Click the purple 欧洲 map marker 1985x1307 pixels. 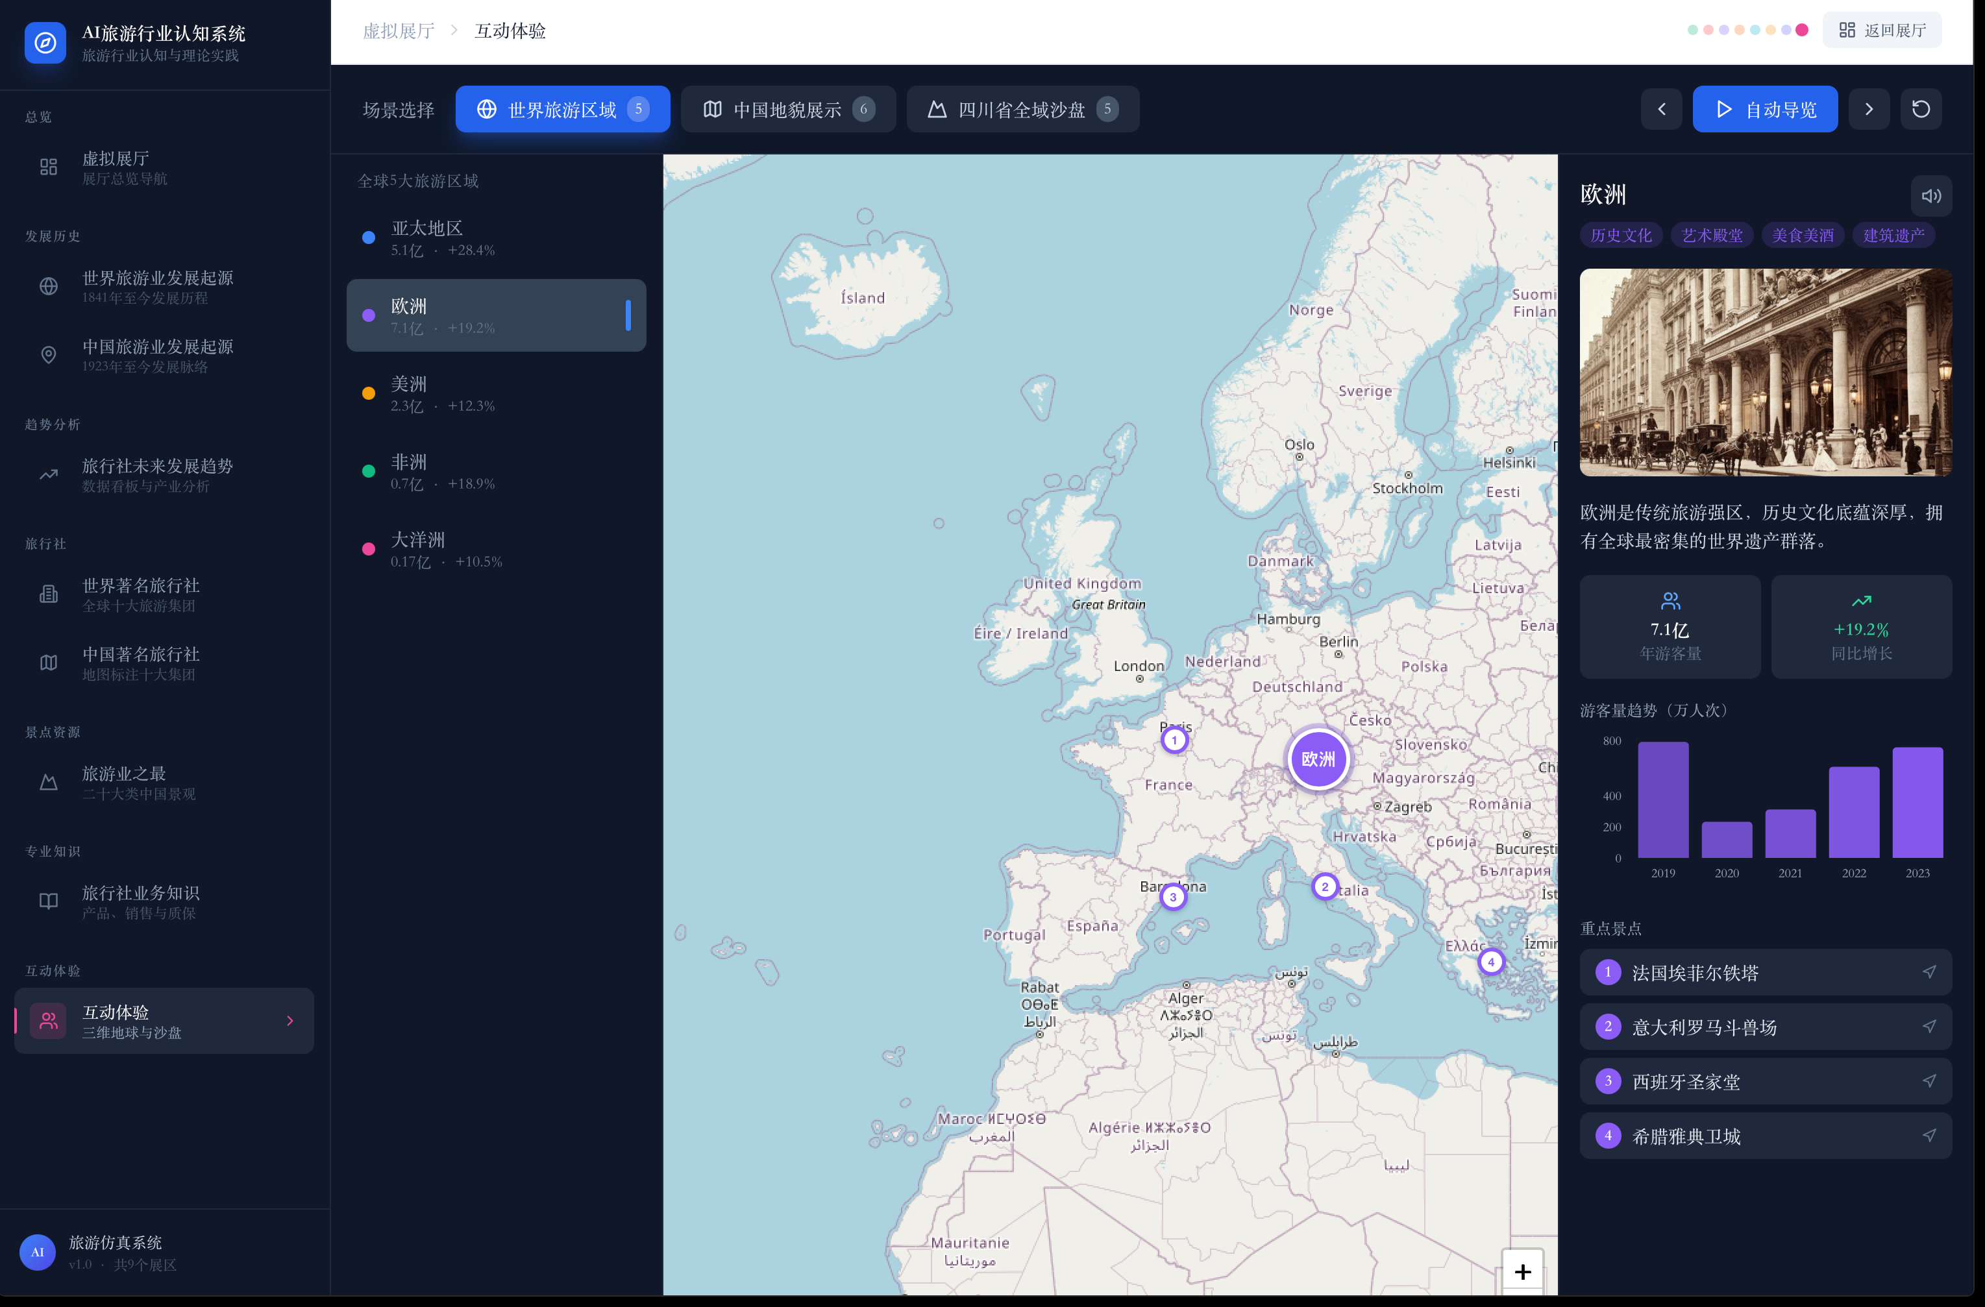tap(1318, 759)
